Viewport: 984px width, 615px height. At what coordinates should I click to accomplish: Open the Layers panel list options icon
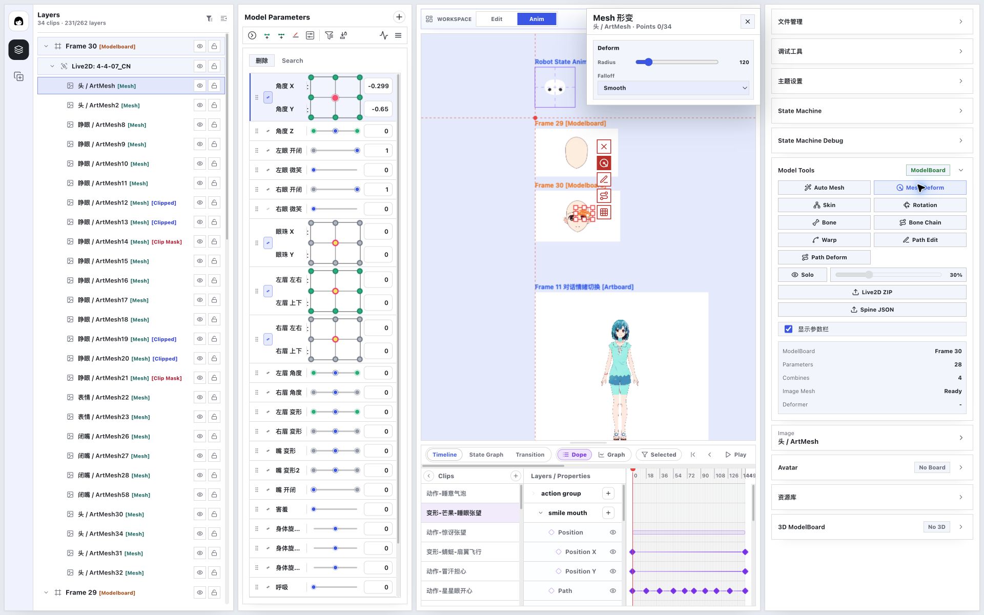(224, 18)
